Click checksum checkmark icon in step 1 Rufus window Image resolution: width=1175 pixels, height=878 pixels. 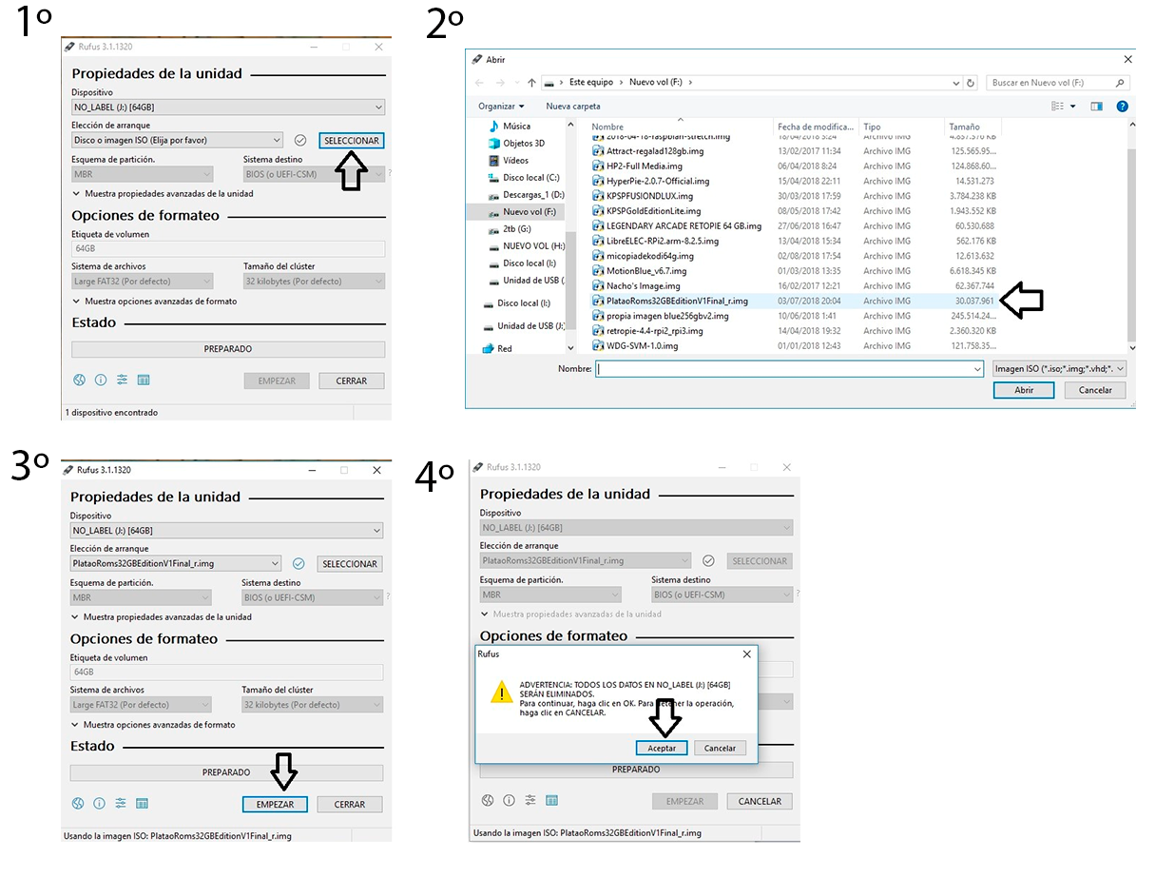[x=300, y=140]
